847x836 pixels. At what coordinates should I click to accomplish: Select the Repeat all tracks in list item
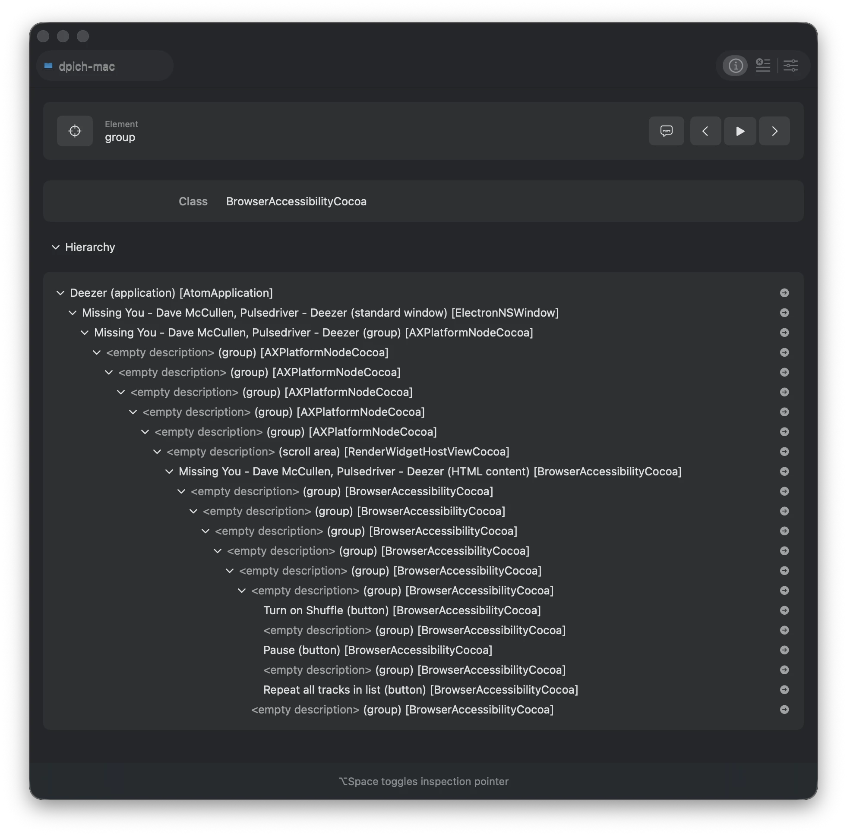pyautogui.click(x=420, y=690)
